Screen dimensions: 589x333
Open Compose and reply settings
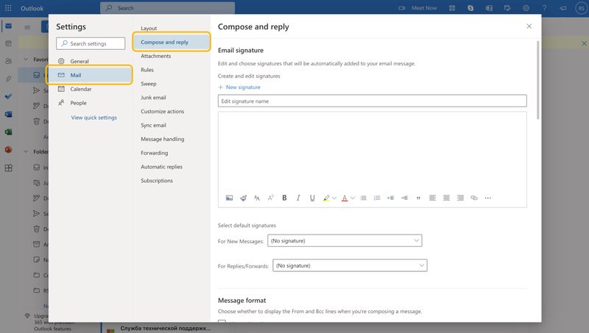pyautogui.click(x=172, y=42)
